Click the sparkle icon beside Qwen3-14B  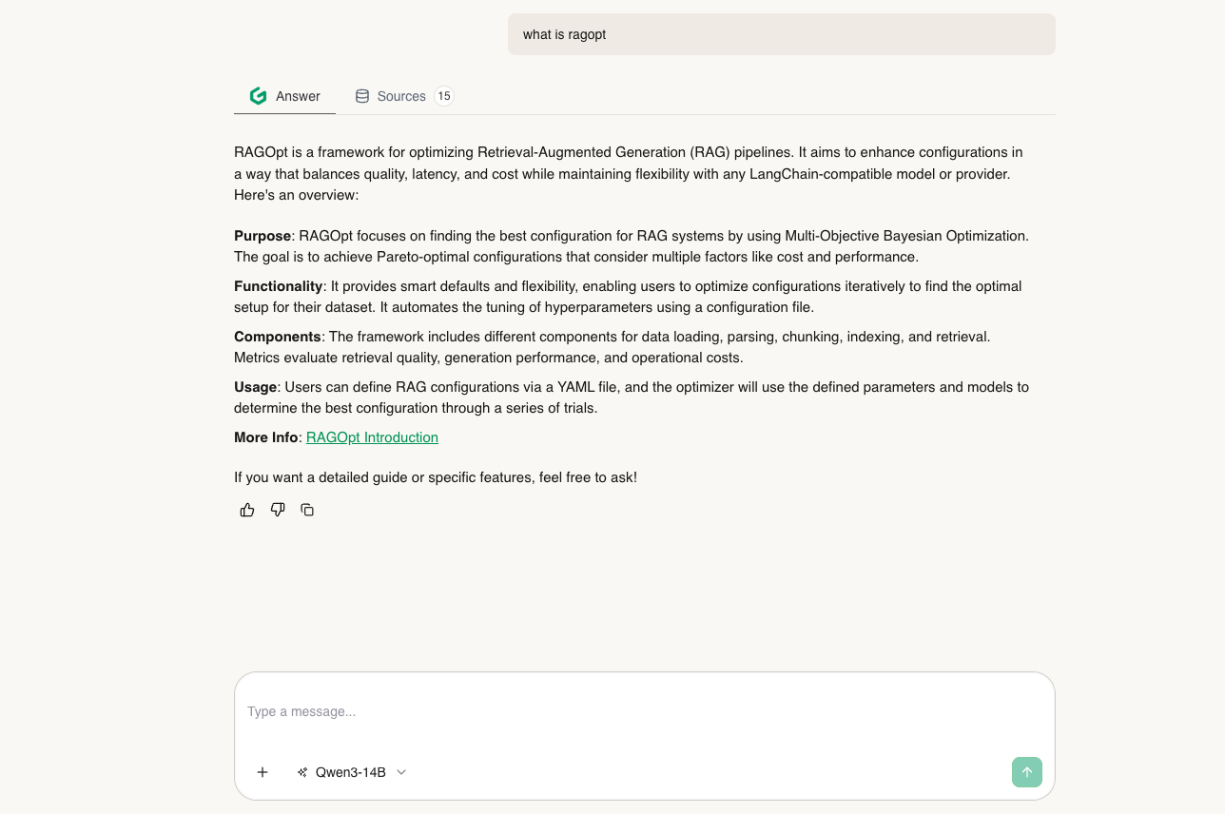(302, 772)
